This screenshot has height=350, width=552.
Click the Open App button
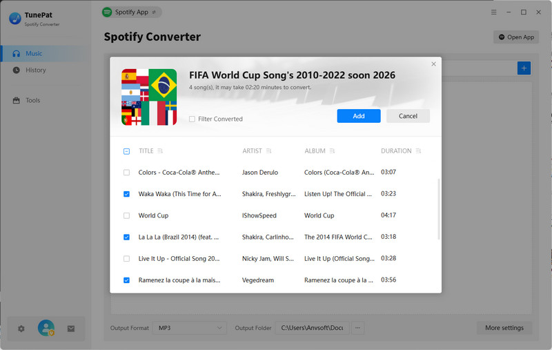coord(516,37)
